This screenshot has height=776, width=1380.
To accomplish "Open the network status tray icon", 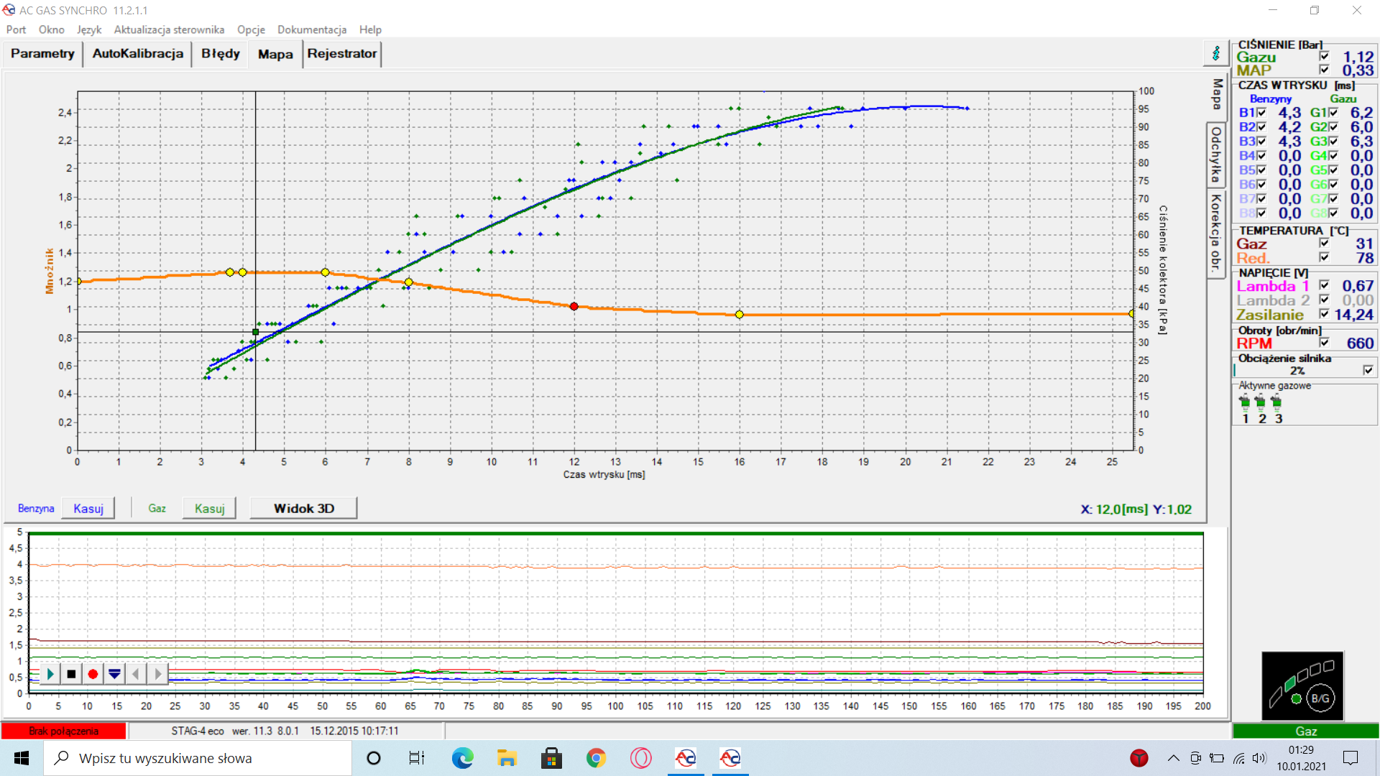I will (1239, 758).
